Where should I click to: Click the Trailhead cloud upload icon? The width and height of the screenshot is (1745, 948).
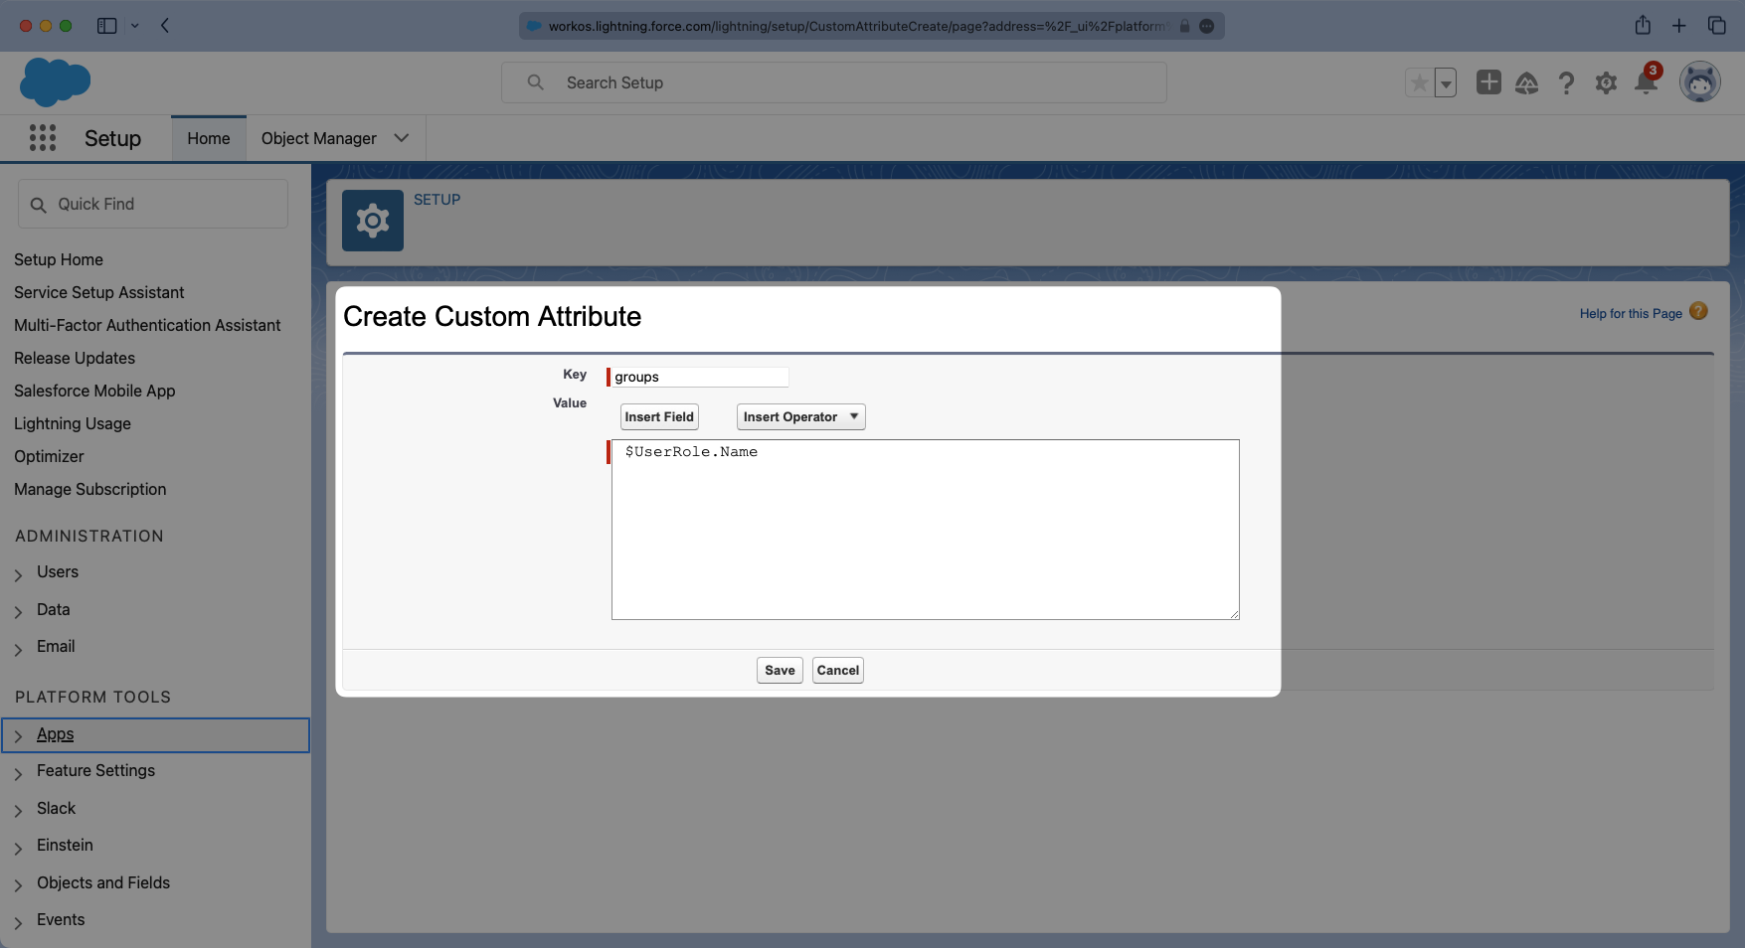[x=1527, y=83]
